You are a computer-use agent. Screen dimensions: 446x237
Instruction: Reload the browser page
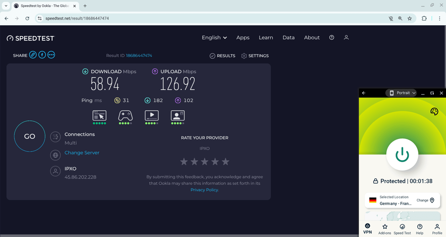coord(27,18)
